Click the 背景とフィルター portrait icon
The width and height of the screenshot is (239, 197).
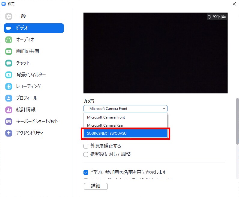click(9, 75)
